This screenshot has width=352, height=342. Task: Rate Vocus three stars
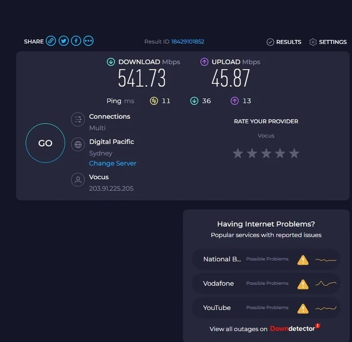pyautogui.click(x=266, y=154)
